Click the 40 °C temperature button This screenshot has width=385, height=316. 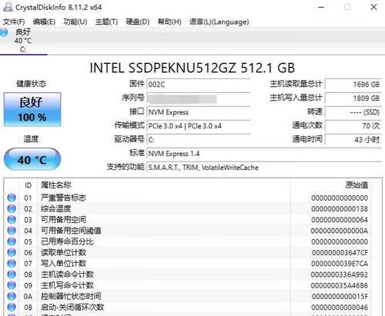click(x=32, y=159)
